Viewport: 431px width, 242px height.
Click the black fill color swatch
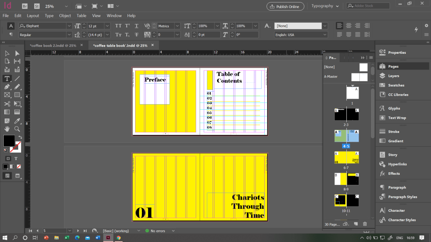(9, 140)
